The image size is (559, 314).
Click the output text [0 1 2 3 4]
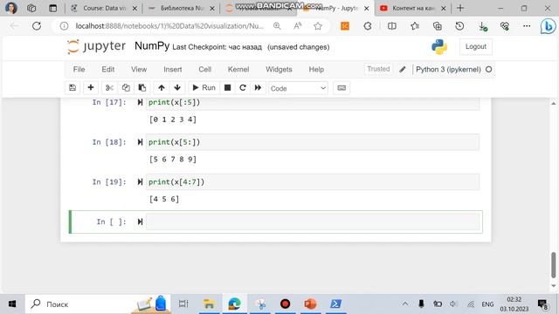coord(173,119)
